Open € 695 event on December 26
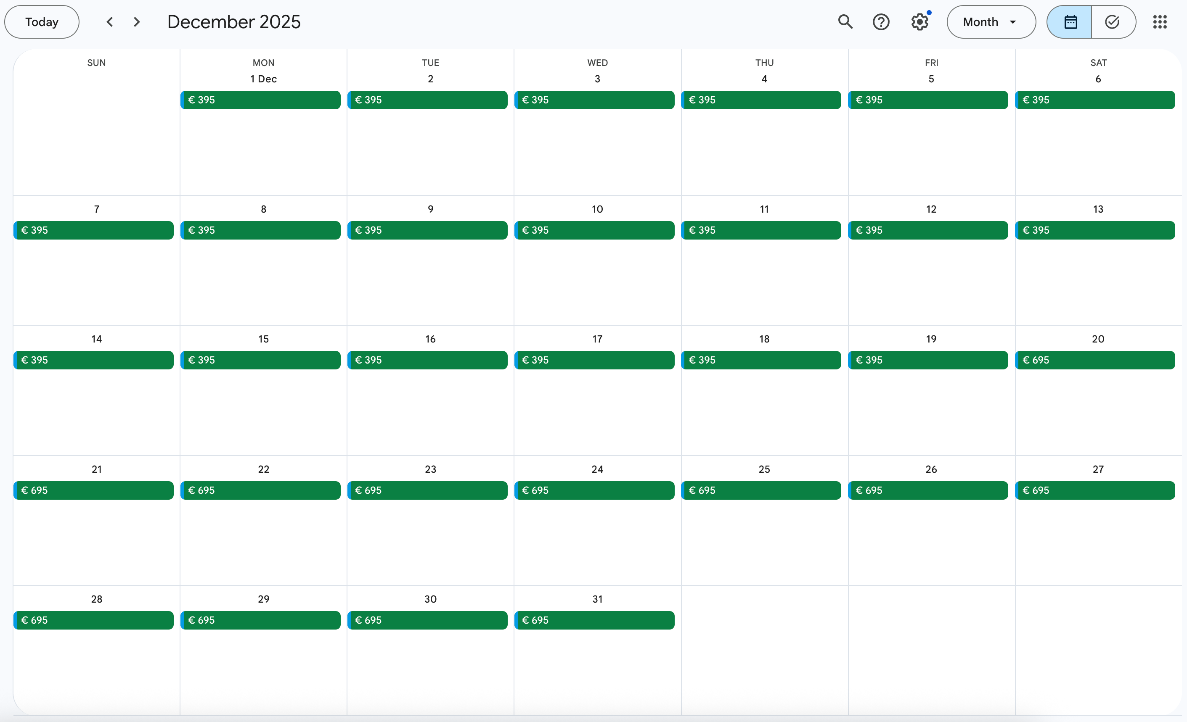 928,490
